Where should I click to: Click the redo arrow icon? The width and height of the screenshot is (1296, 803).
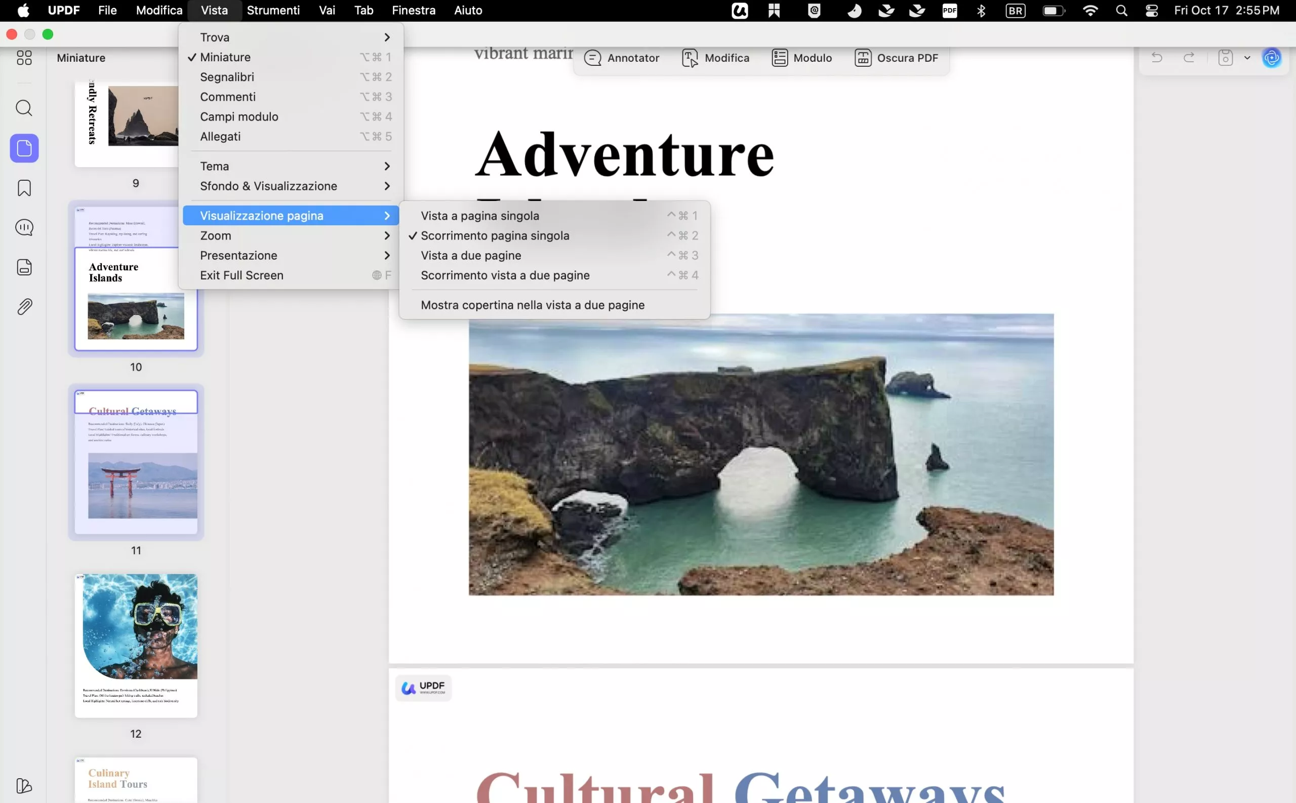pos(1189,58)
